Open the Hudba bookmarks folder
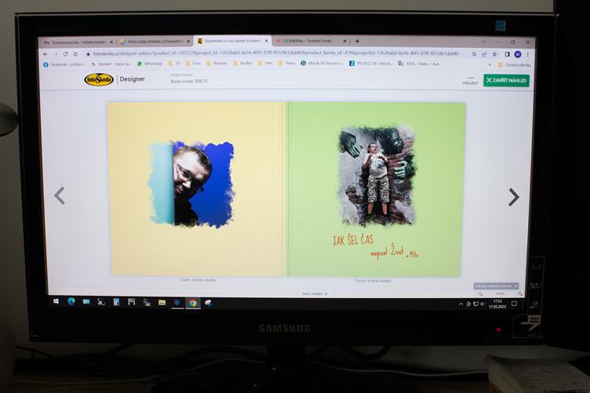 pyautogui.click(x=242, y=64)
